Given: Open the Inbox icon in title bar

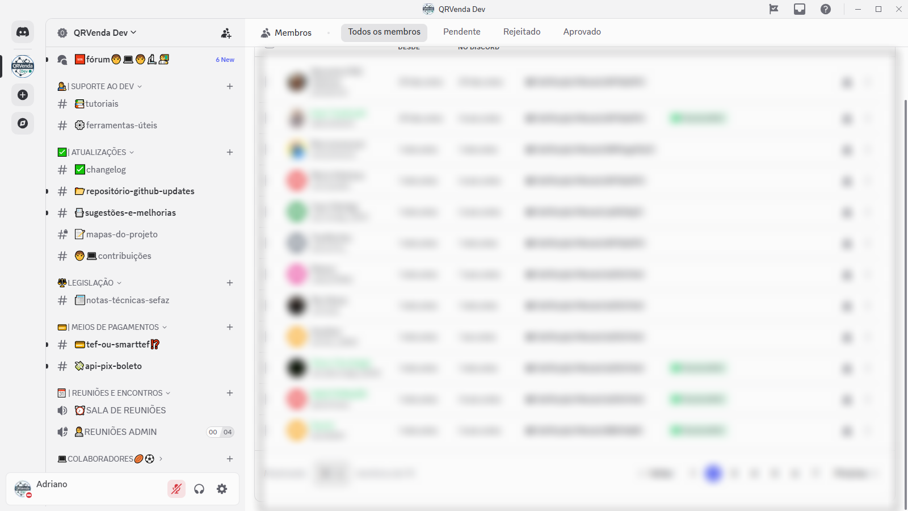Looking at the screenshot, I should click(x=799, y=9).
